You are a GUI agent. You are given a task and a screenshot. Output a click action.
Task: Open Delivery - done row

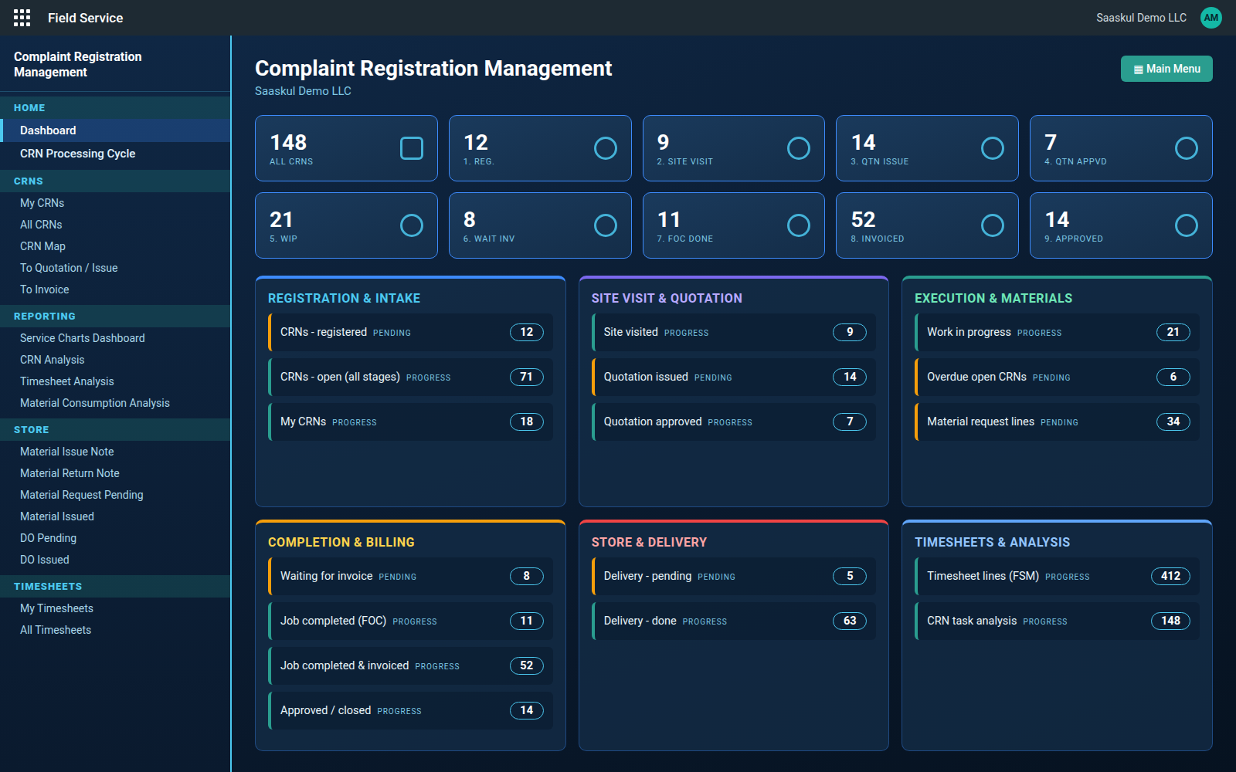(734, 621)
